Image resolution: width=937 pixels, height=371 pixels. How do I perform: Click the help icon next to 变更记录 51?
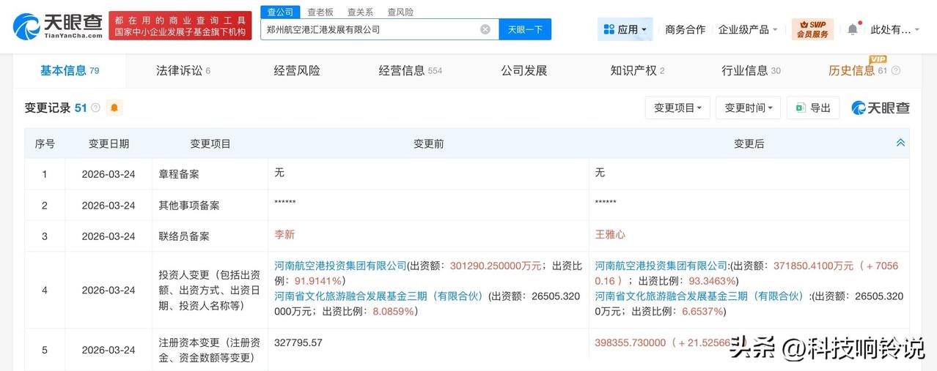[x=95, y=108]
